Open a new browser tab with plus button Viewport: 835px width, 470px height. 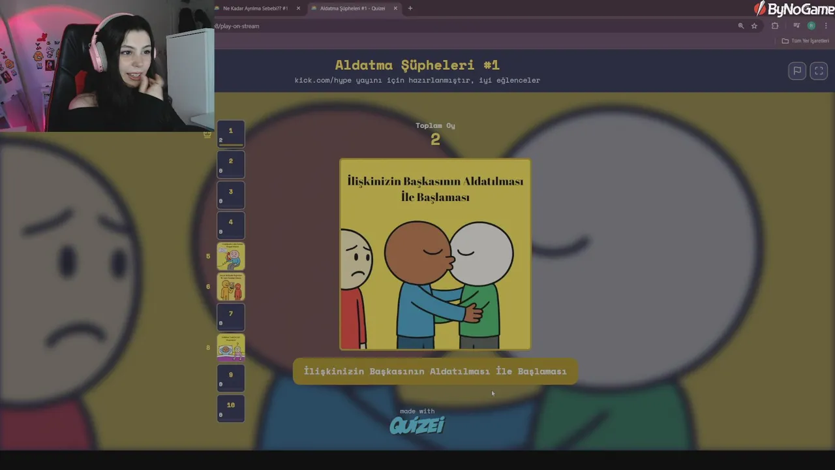click(410, 8)
